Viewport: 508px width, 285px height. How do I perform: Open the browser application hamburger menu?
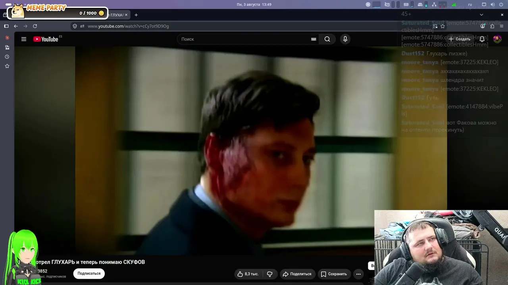(502, 26)
